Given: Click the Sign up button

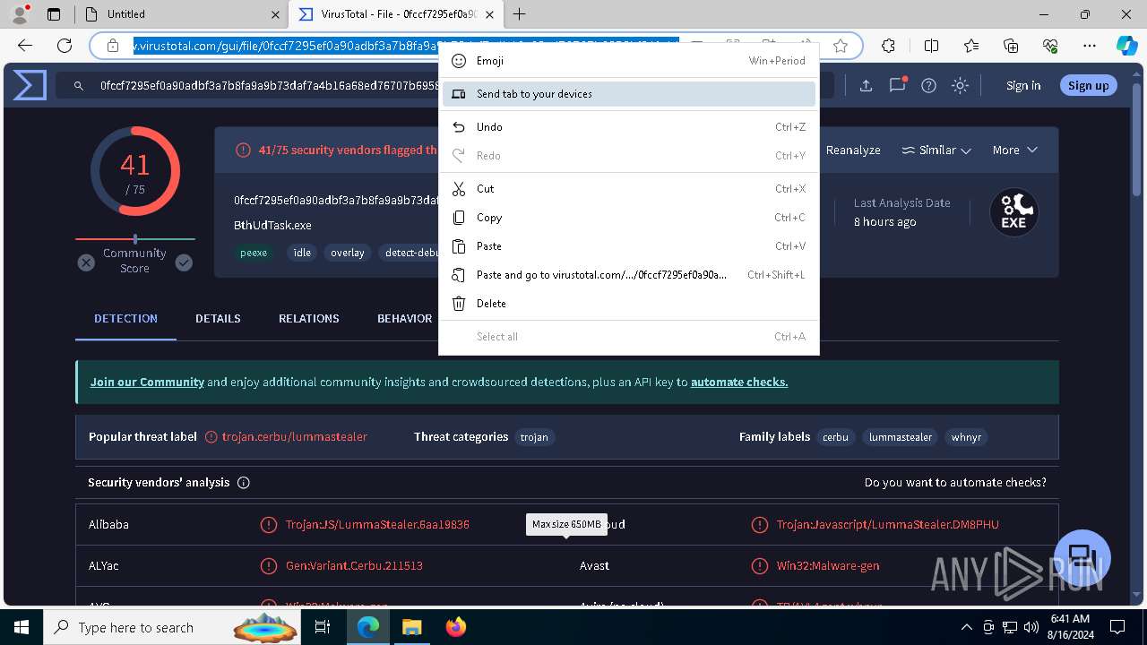Looking at the screenshot, I should (x=1088, y=86).
